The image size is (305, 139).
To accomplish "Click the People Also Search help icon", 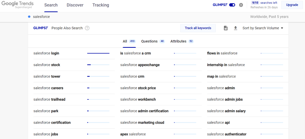I will tap(87, 28).
